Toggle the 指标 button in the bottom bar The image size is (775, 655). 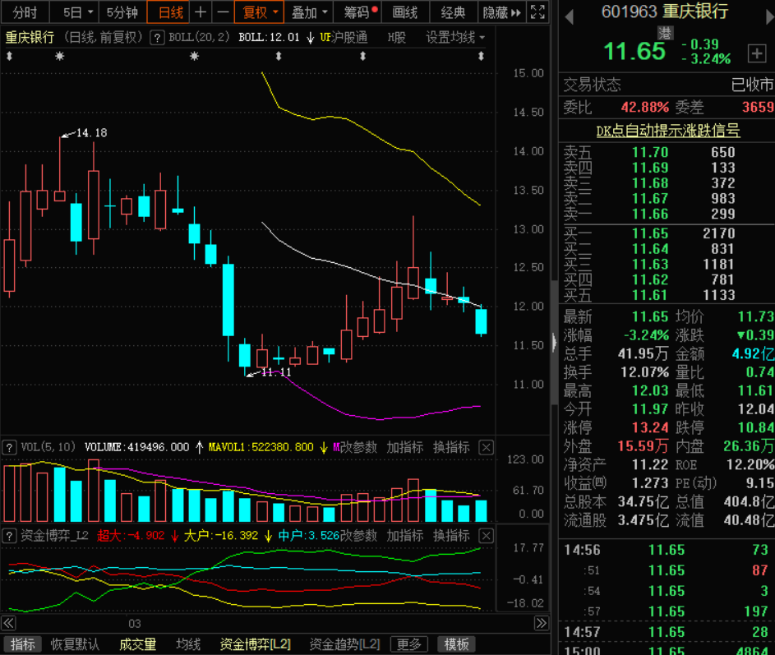coord(22,644)
